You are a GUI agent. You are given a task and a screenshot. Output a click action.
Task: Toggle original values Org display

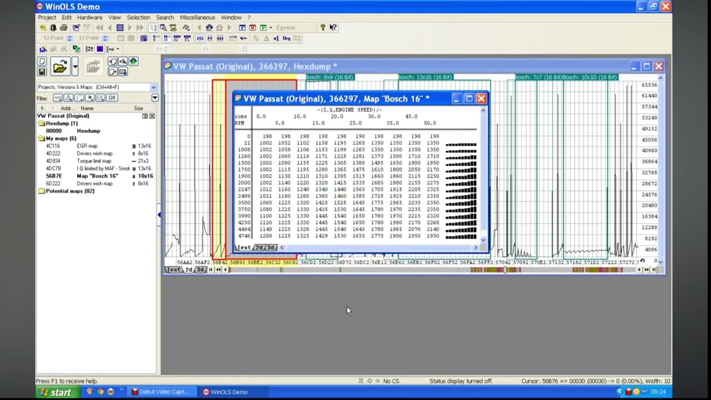tap(287, 38)
